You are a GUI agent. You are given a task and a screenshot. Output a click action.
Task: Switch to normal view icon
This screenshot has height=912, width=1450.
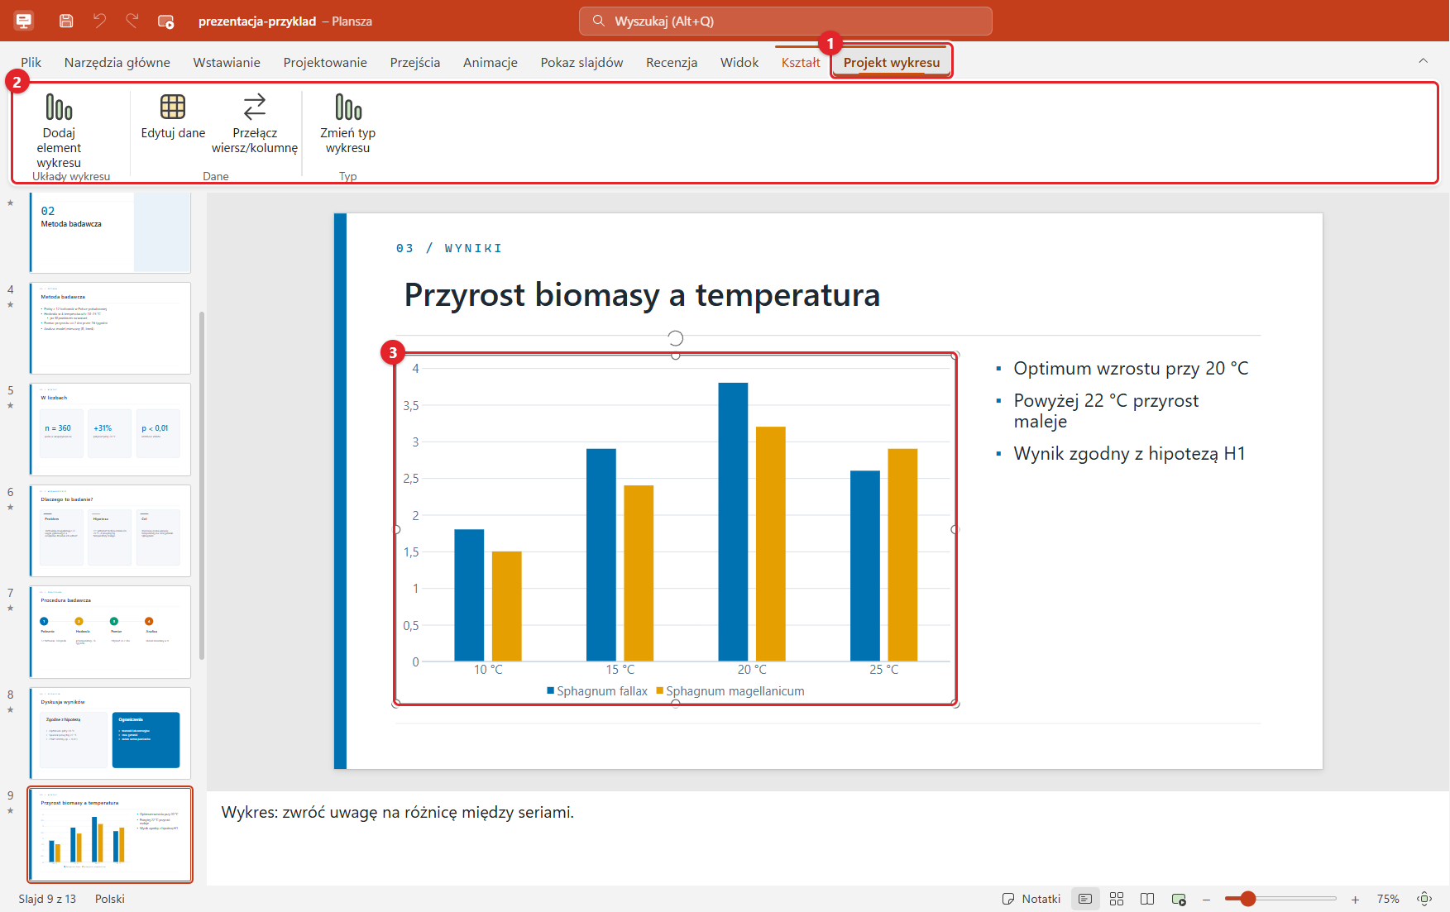1085,899
